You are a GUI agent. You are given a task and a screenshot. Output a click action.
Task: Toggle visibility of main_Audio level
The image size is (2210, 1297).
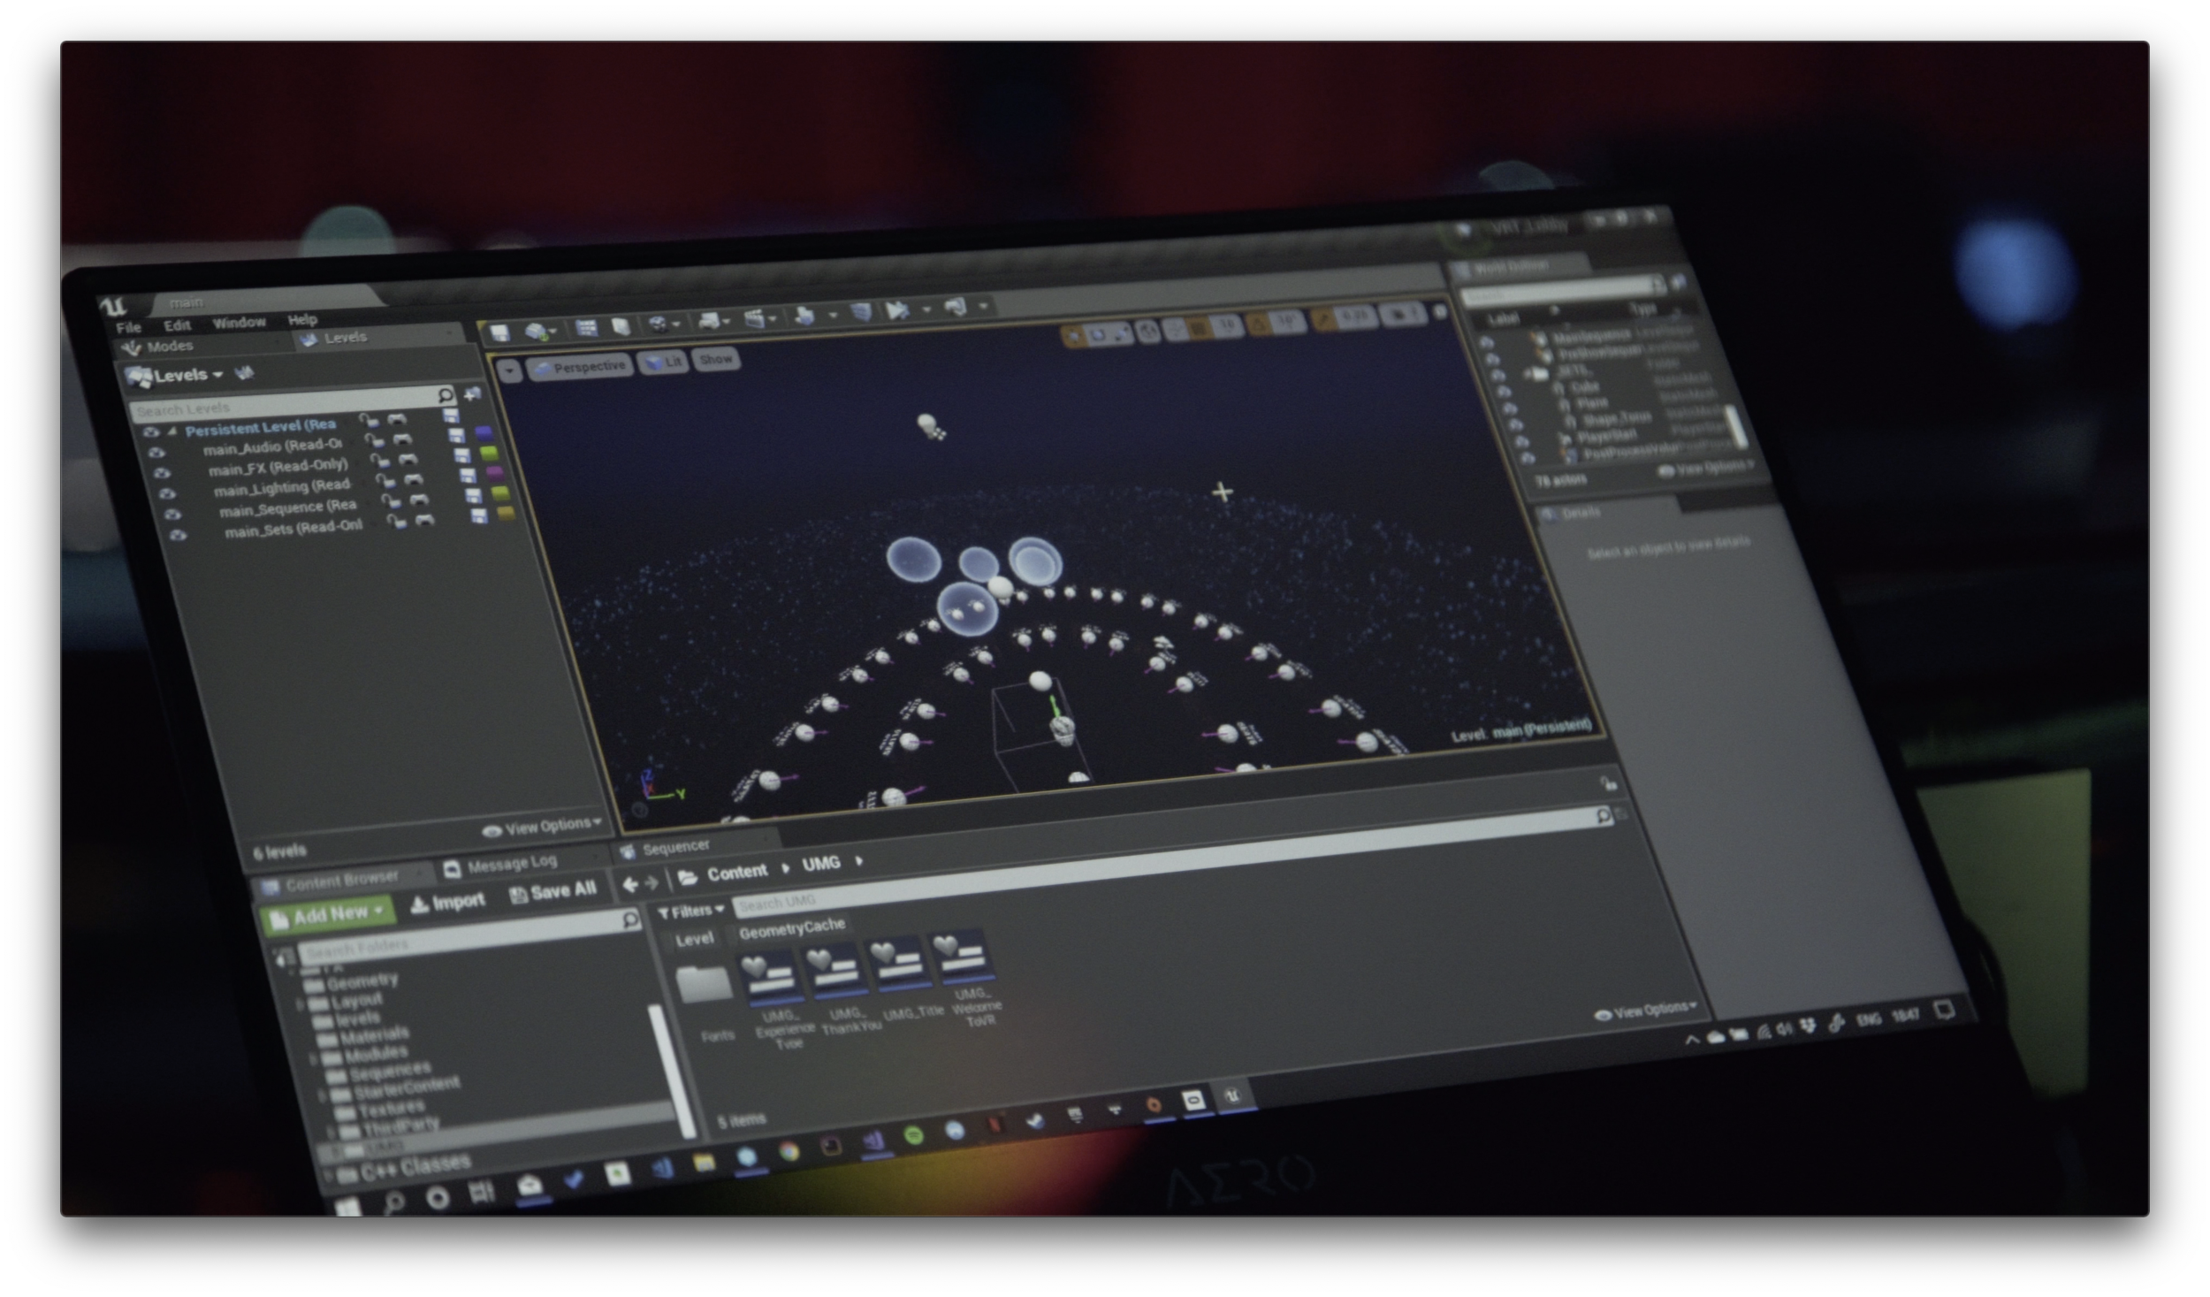pos(157,453)
